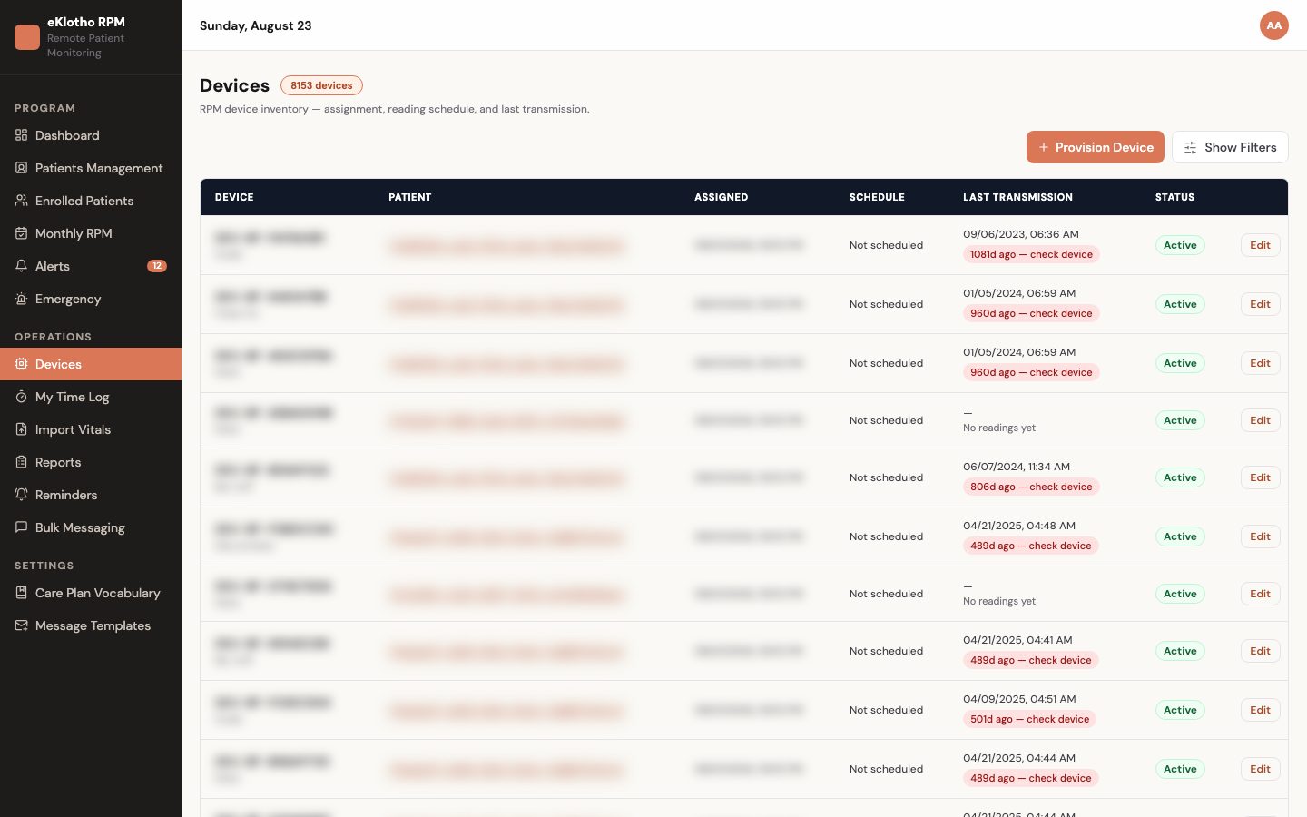1307x817 pixels.
Task: Edit the device last seen 04/21/2025, 04:41 AM
Action: [x=1260, y=651]
